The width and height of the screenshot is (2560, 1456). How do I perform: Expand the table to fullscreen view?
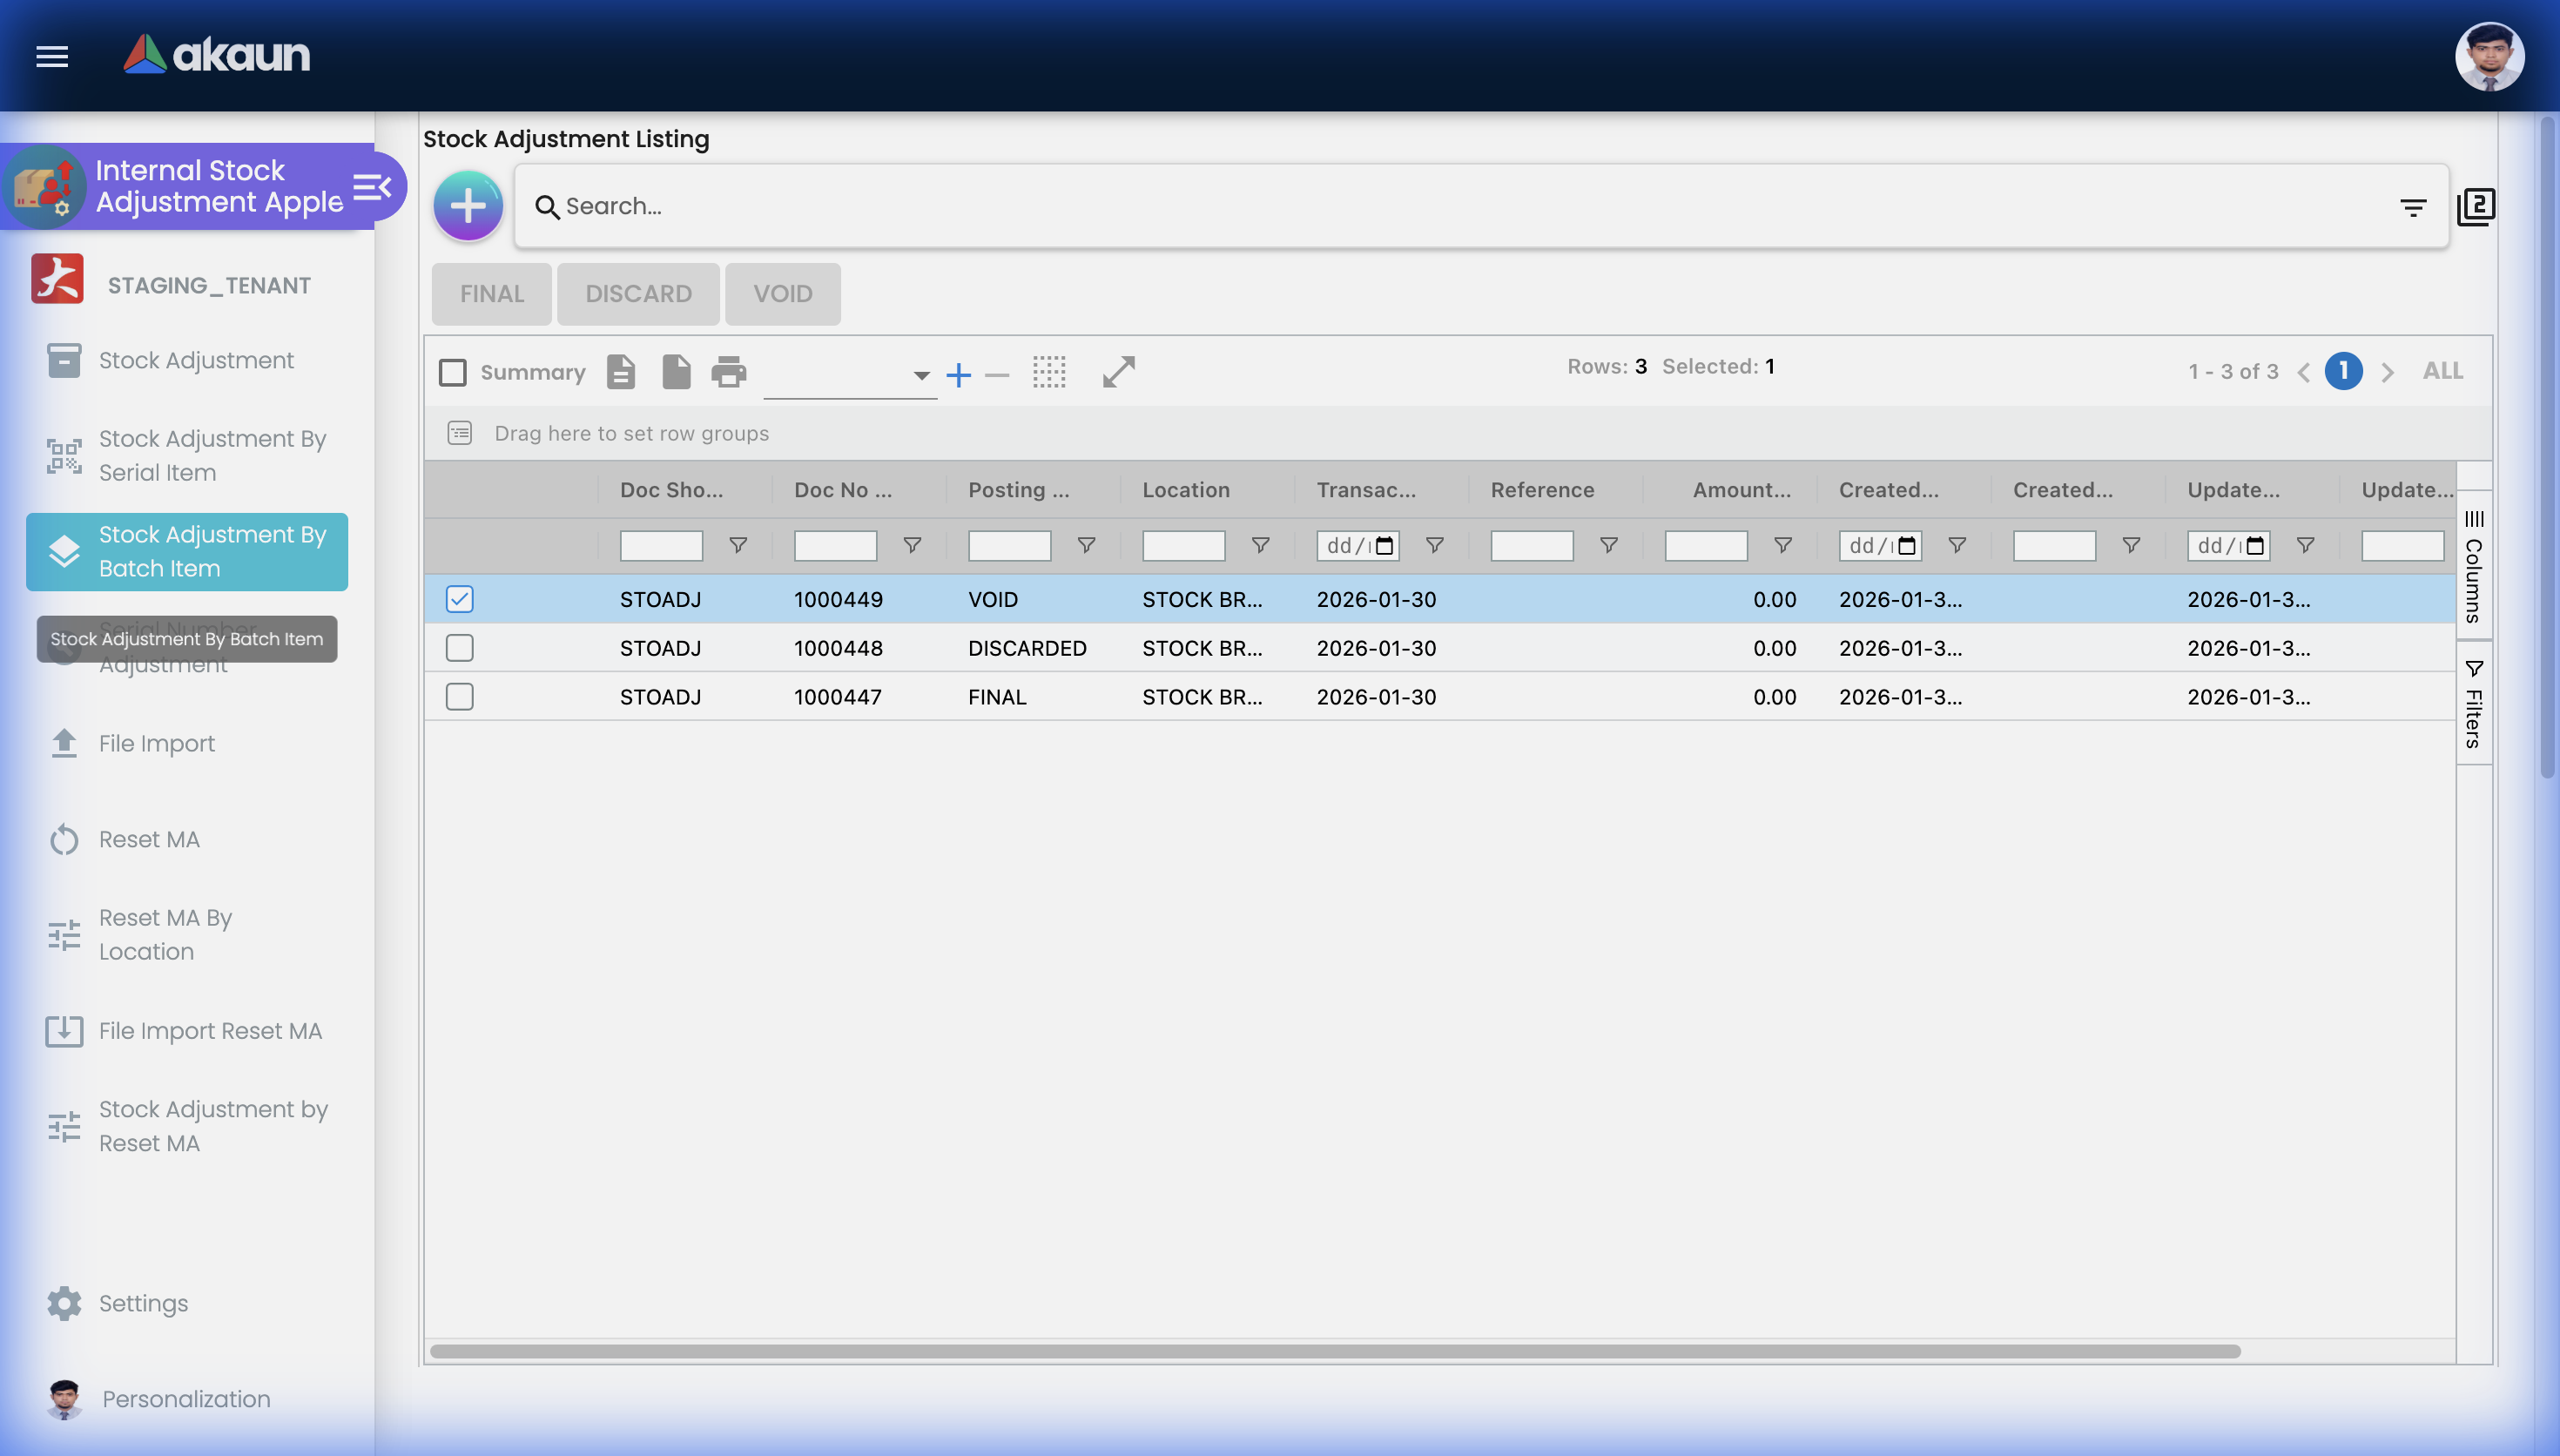1117,372
